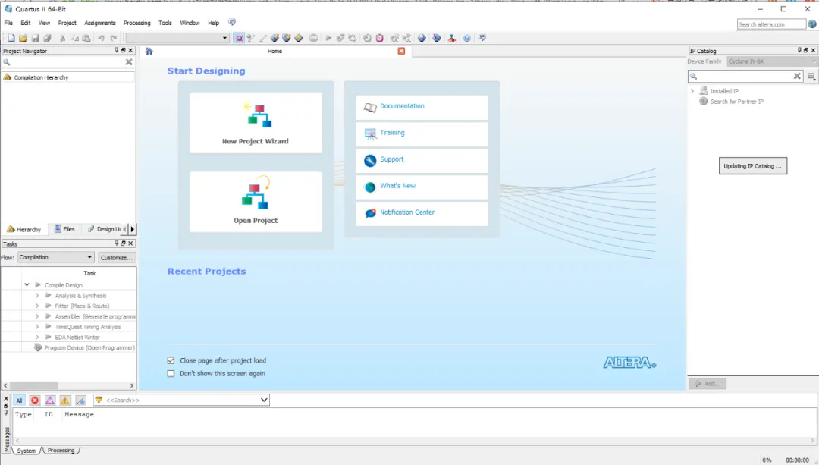Close the Project Navigator panel
The image size is (819, 465).
130,51
